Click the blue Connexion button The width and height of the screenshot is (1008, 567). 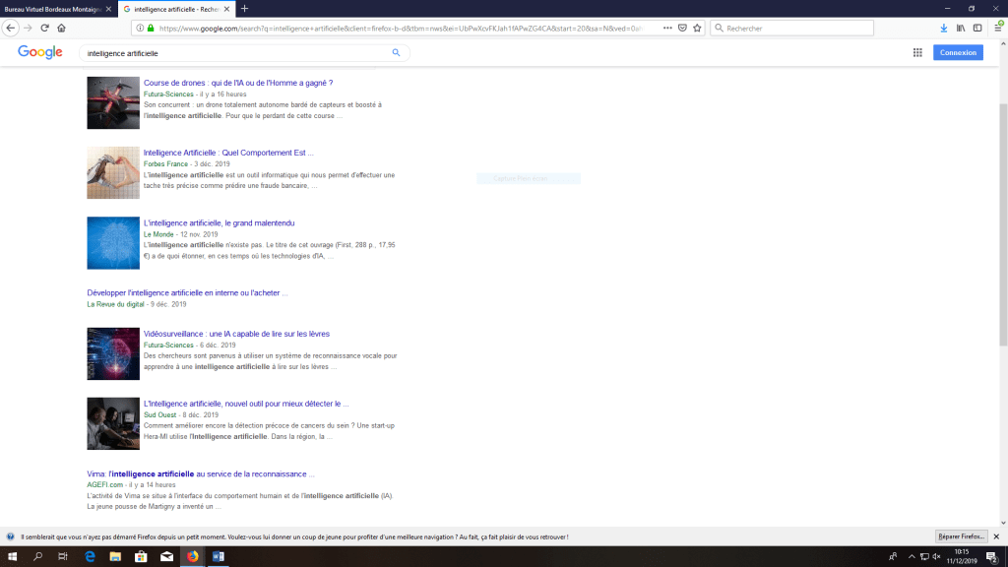point(957,53)
